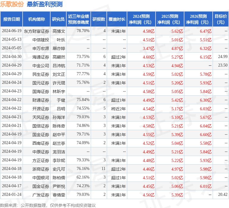Select the 2024预测净利润 column header
Viewport: 229px width, 208px height.
(x=141, y=19)
